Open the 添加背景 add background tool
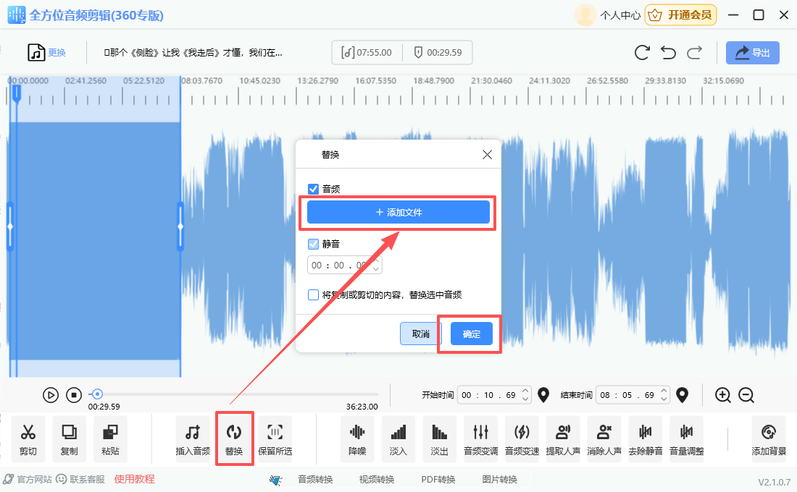 pos(768,439)
